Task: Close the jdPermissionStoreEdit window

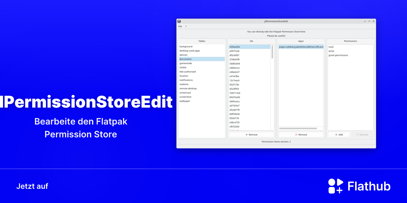Action: [373, 21]
